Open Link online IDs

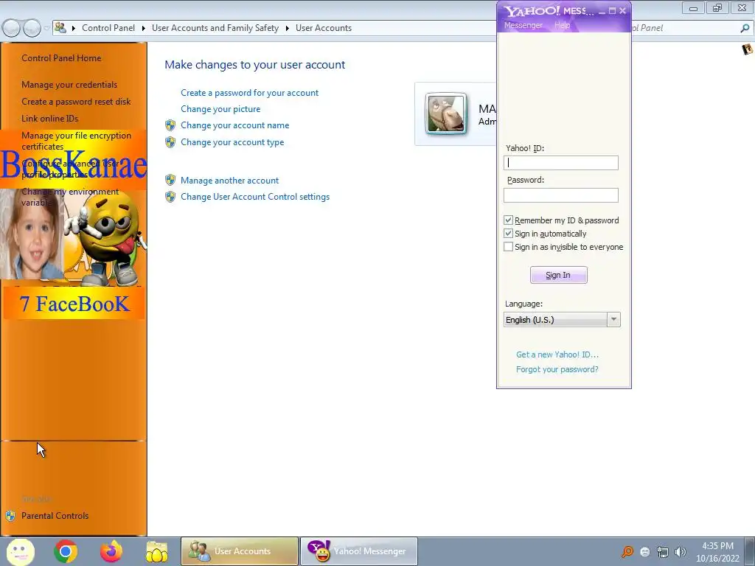(x=49, y=119)
